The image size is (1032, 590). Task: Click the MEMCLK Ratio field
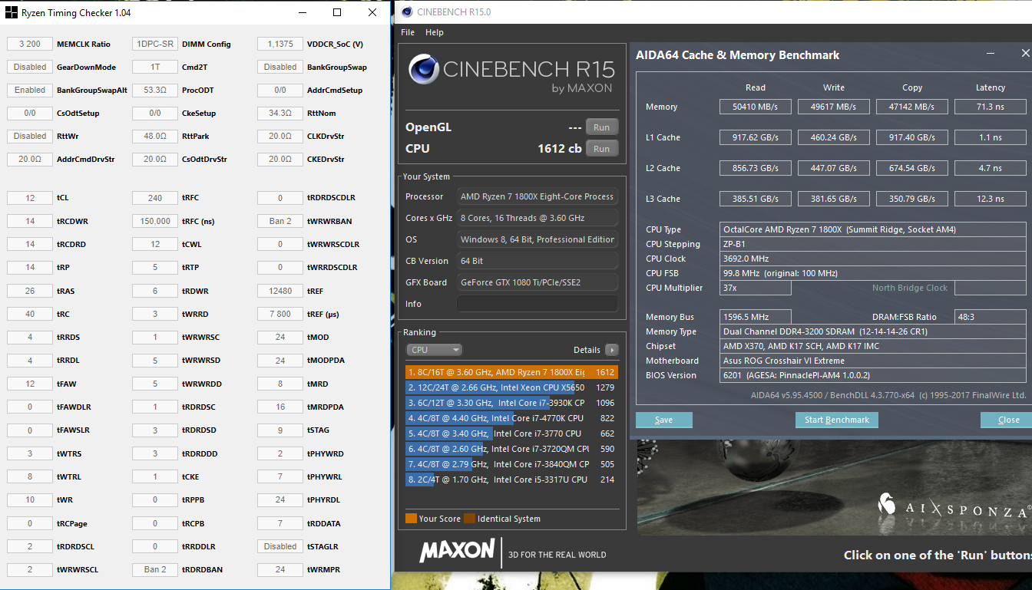[30, 44]
